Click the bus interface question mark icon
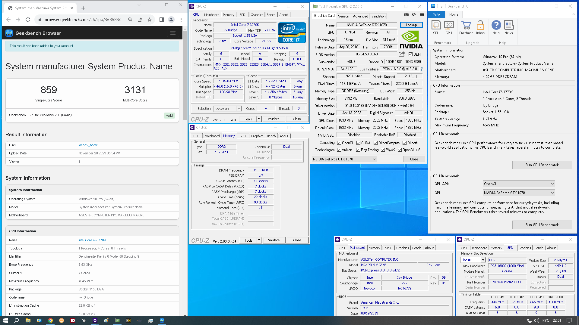Viewport: 579px width, 325px height. coord(422,69)
